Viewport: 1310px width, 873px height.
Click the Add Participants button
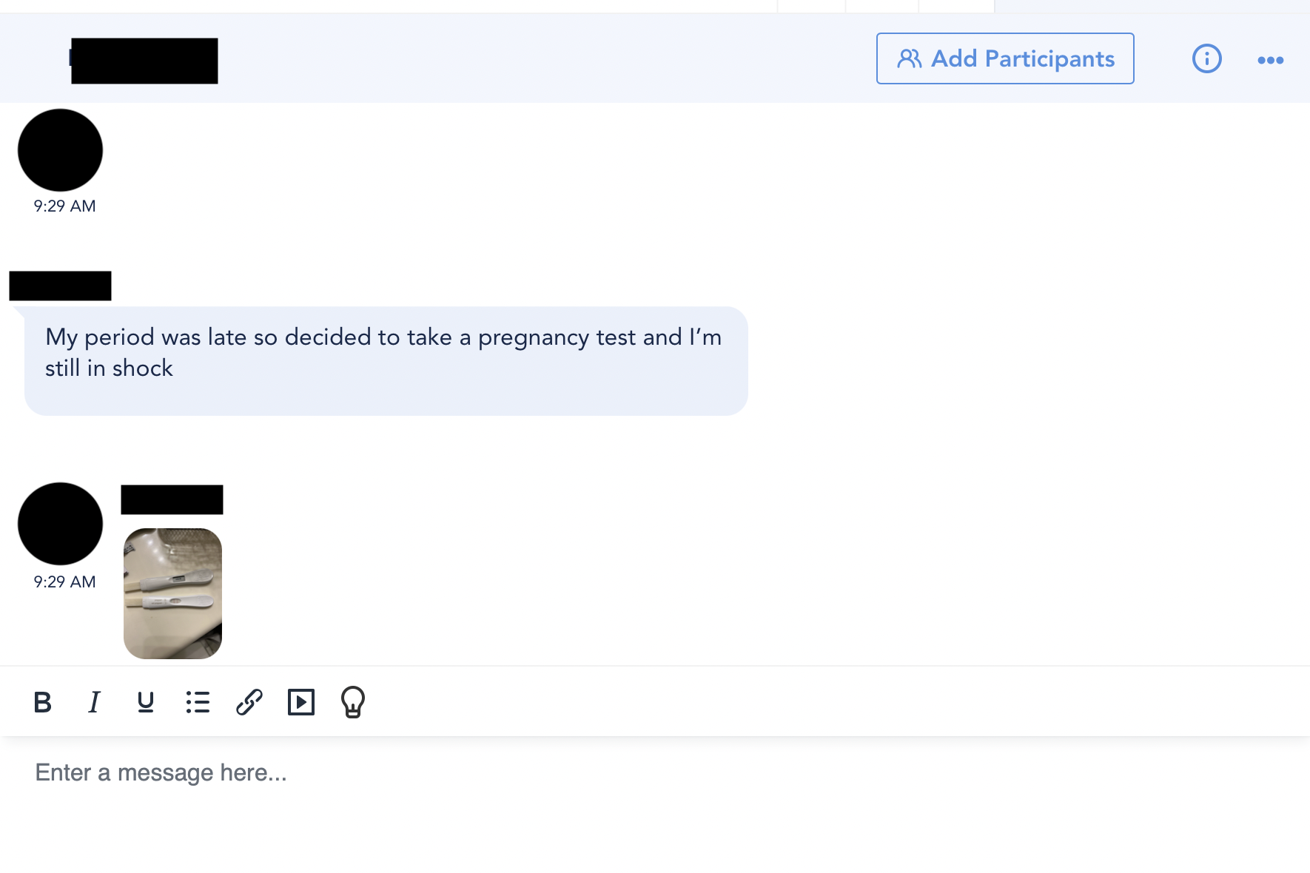1005,58
